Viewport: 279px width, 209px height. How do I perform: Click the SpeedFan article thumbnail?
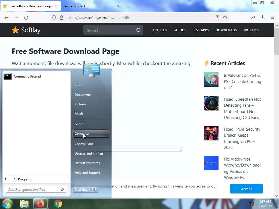coord(211,103)
